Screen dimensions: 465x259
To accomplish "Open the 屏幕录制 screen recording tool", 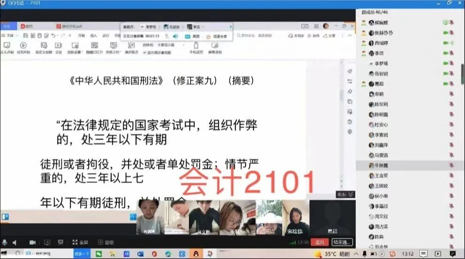I will tap(215, 45).
